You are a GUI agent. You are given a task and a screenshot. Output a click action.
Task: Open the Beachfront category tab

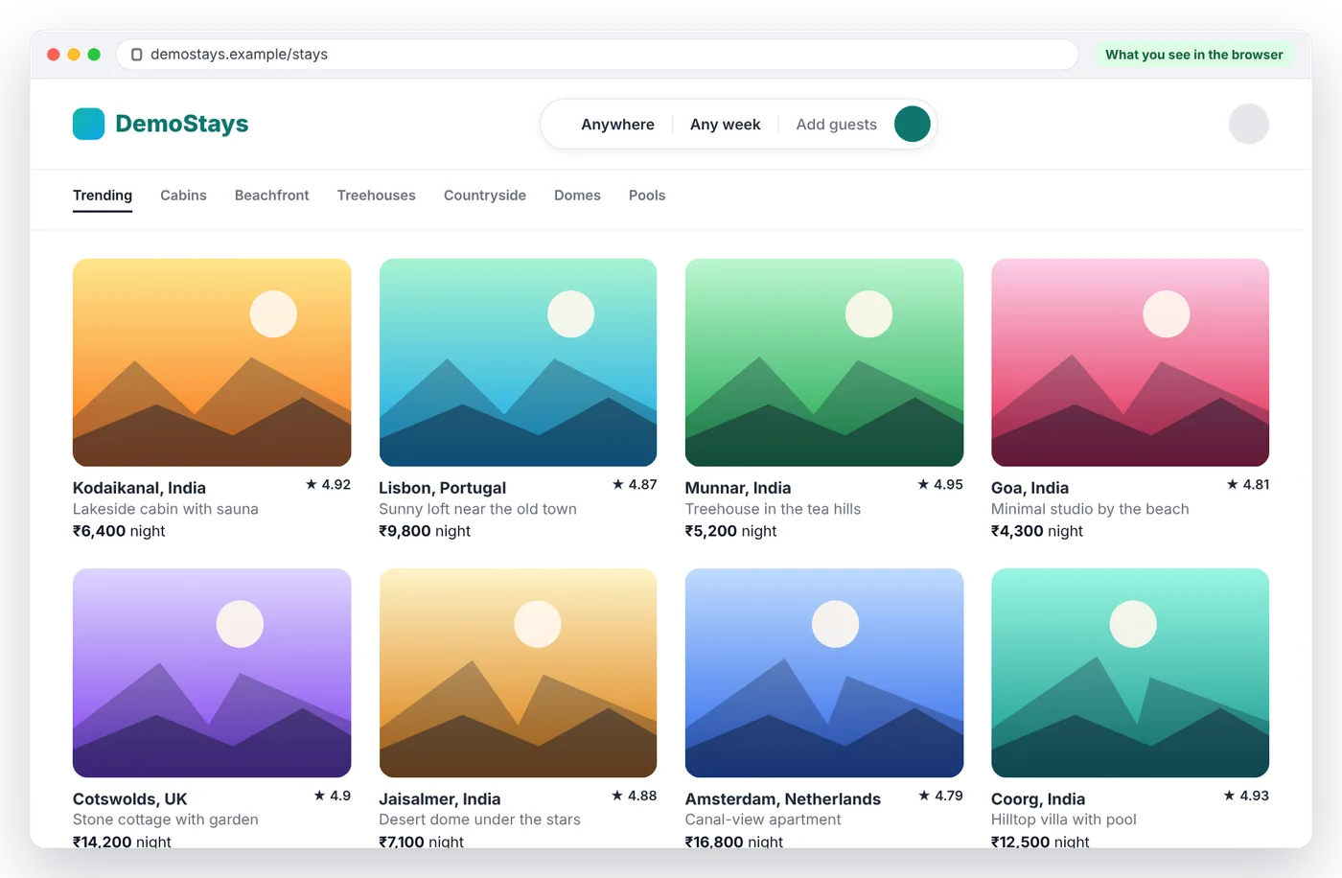click(x=271, y=196)
